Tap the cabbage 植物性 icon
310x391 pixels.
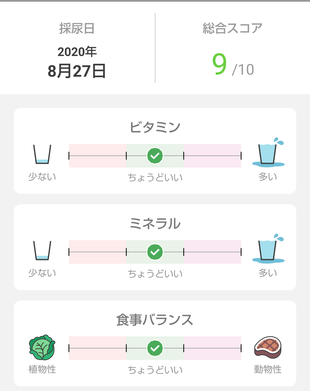tap(42, 348)
